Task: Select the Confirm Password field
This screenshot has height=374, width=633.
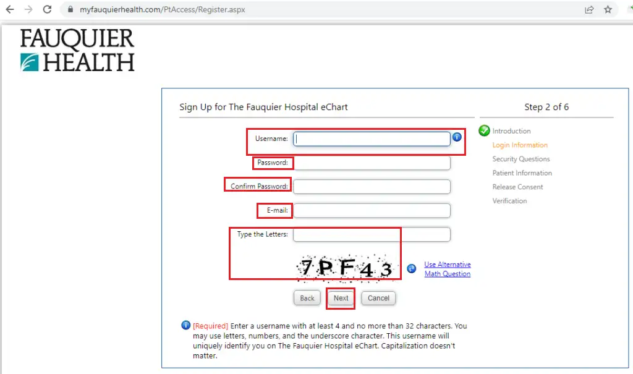Action: pos(372,187)
